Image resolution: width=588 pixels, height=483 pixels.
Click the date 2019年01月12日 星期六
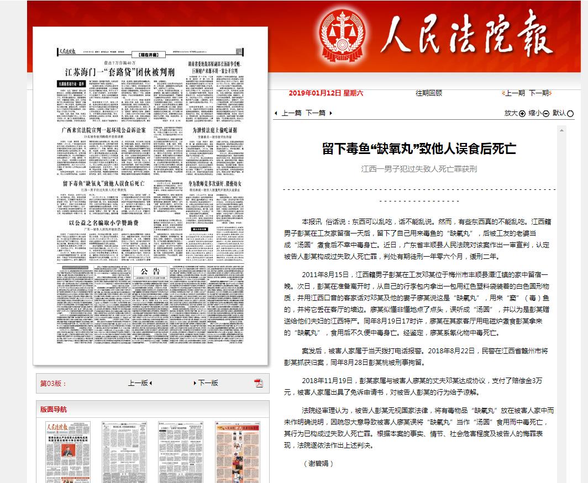(326, 93)
